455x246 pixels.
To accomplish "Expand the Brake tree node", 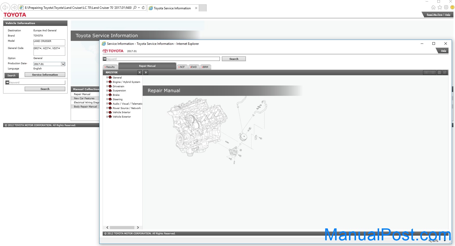I will pyautogui.click(x=107, y=95).
